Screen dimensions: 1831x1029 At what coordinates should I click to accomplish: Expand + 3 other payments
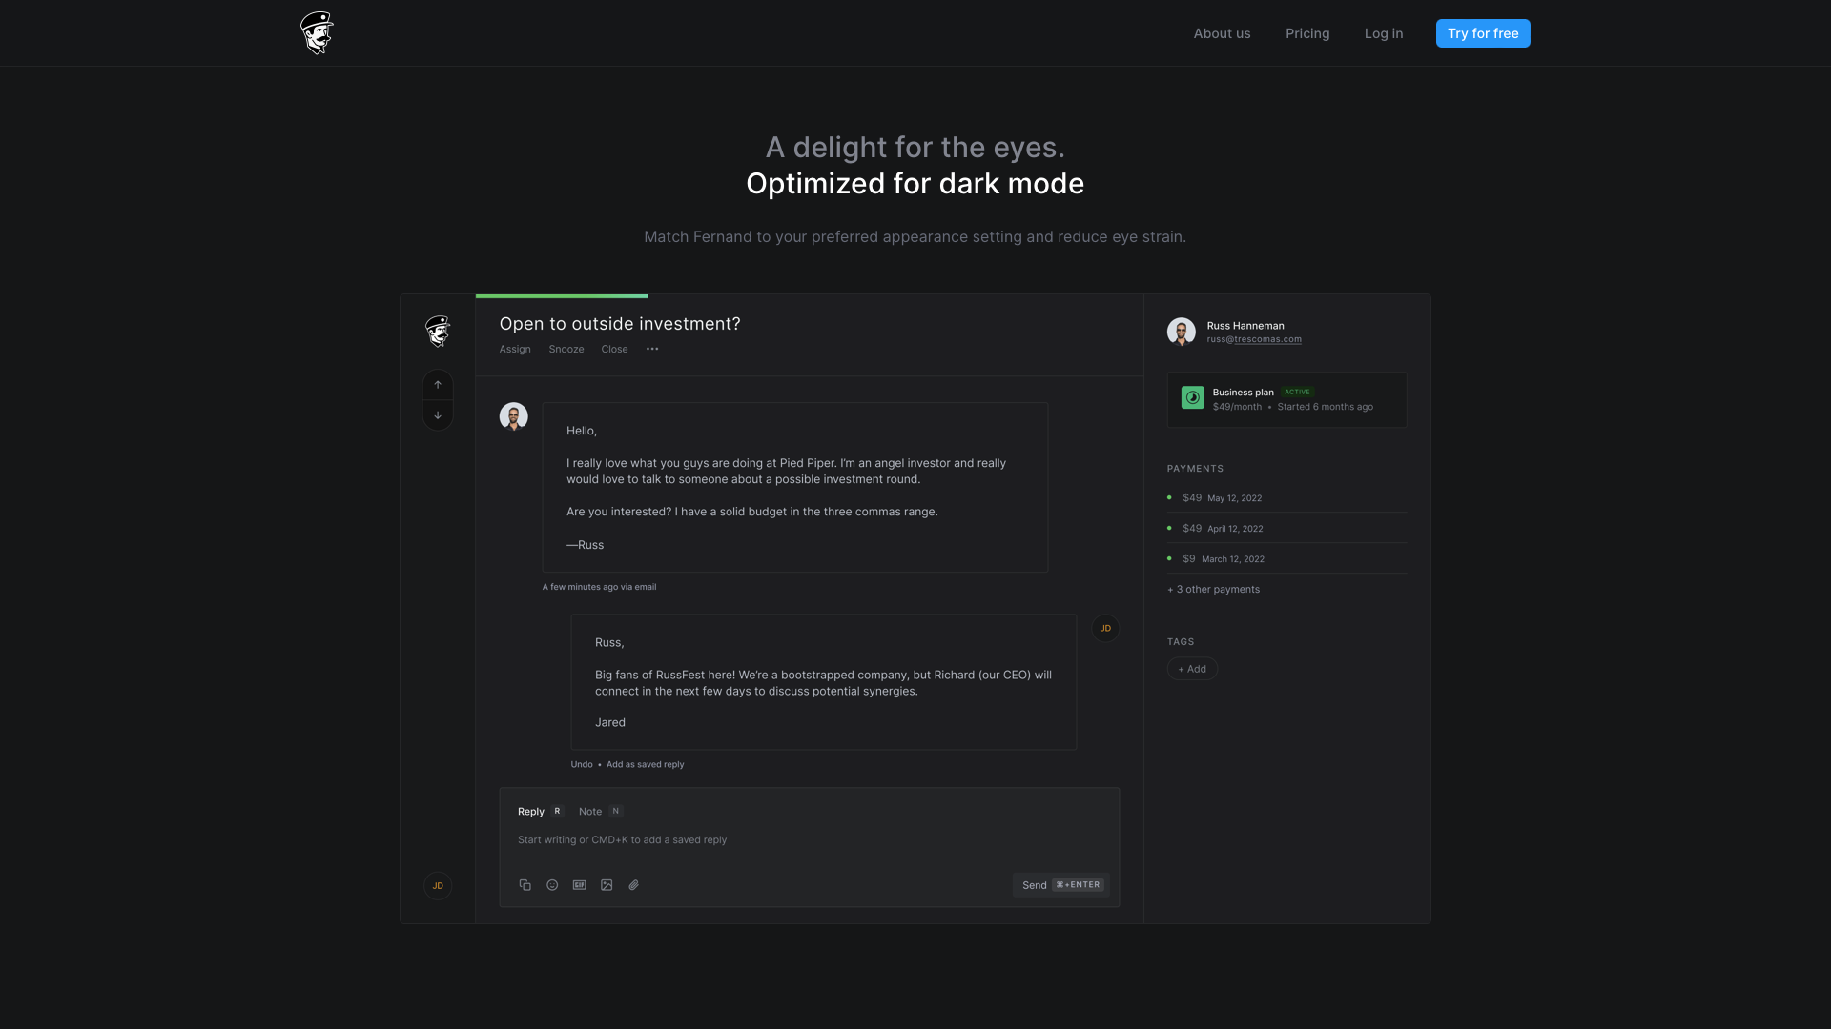1213,590
